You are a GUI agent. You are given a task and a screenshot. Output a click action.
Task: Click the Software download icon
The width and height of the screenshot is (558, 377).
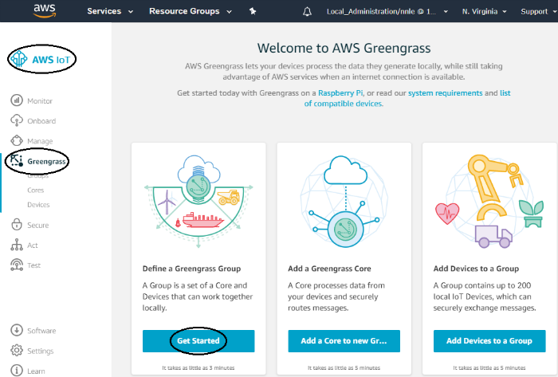pos(17,330)
